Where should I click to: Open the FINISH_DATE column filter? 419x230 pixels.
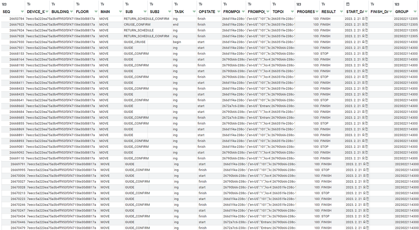point(390,12)
